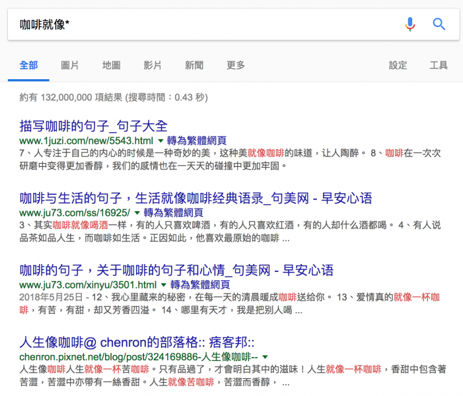Open the 咖啡与生活的句子 result link

(196, 198)
